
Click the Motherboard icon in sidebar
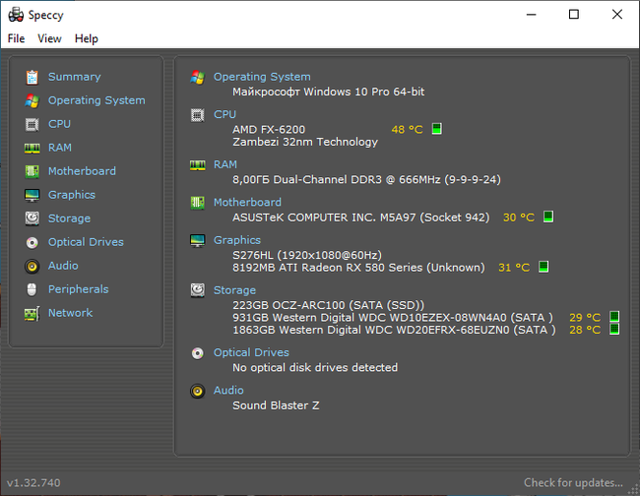pyautogui.click(x=32, y=171)
